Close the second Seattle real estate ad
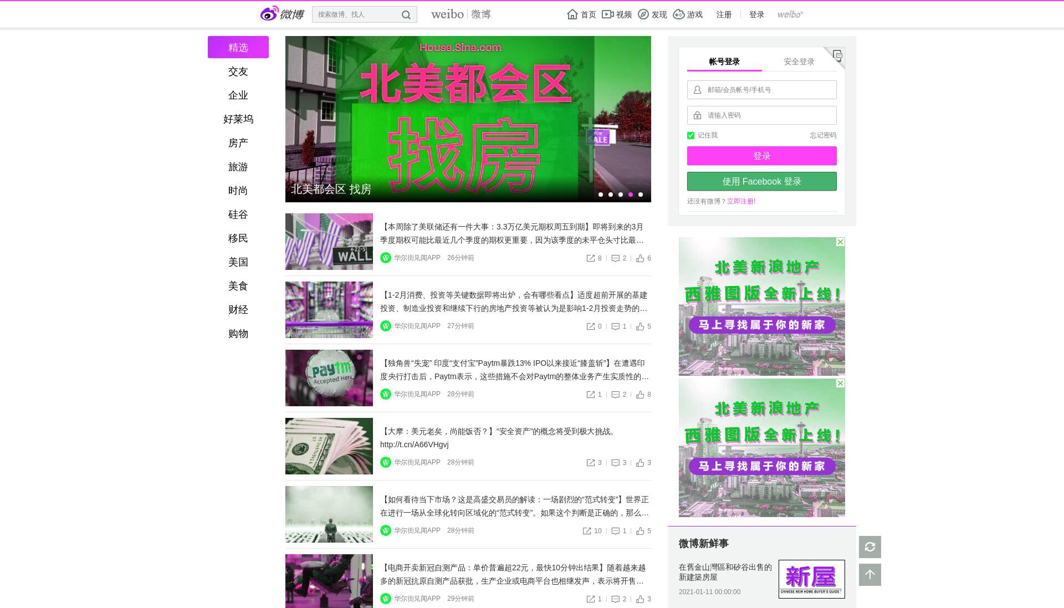Screen dimensions: 1064x608 840,384
